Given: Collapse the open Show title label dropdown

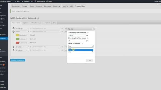Looking at the screenshot, I should coord(81,46).
